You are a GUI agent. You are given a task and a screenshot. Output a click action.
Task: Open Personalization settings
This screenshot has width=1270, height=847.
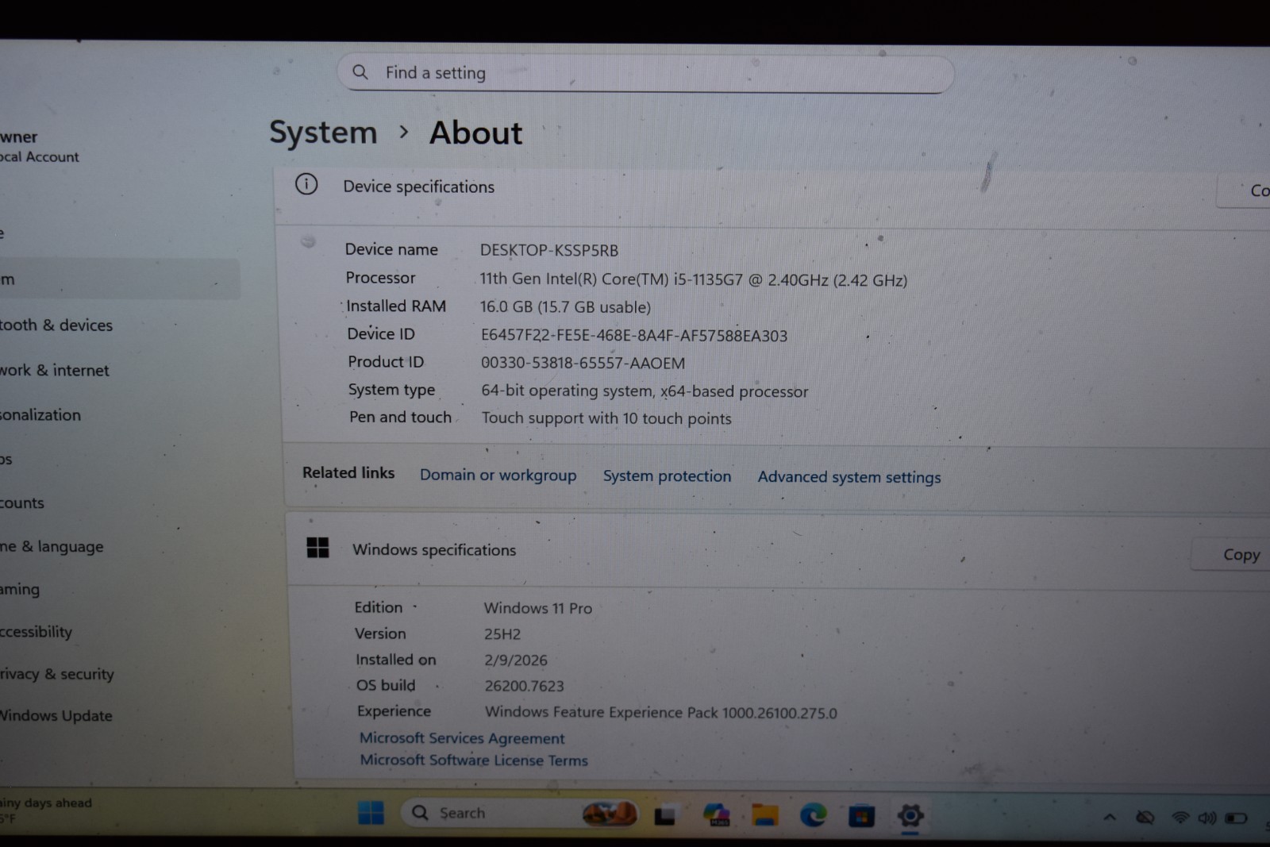click(x=40, y=414)
